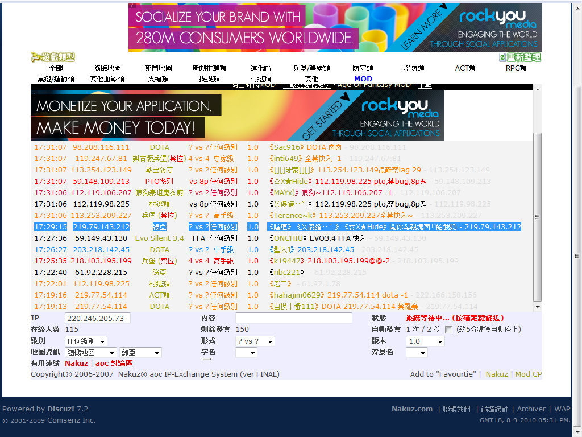Click the Monetize Your Application banner

238,116
